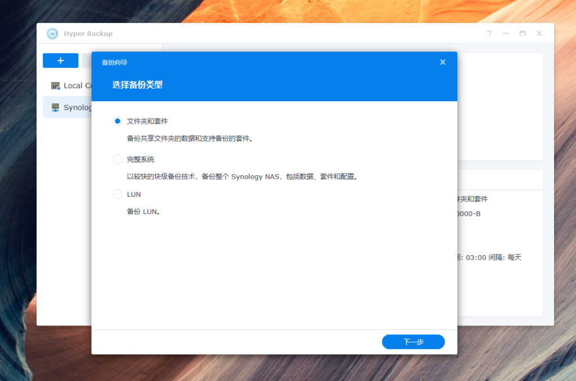Open the Hyper Backup help question mark
This screenshot has height=381, width=576.
click(489, 33)
